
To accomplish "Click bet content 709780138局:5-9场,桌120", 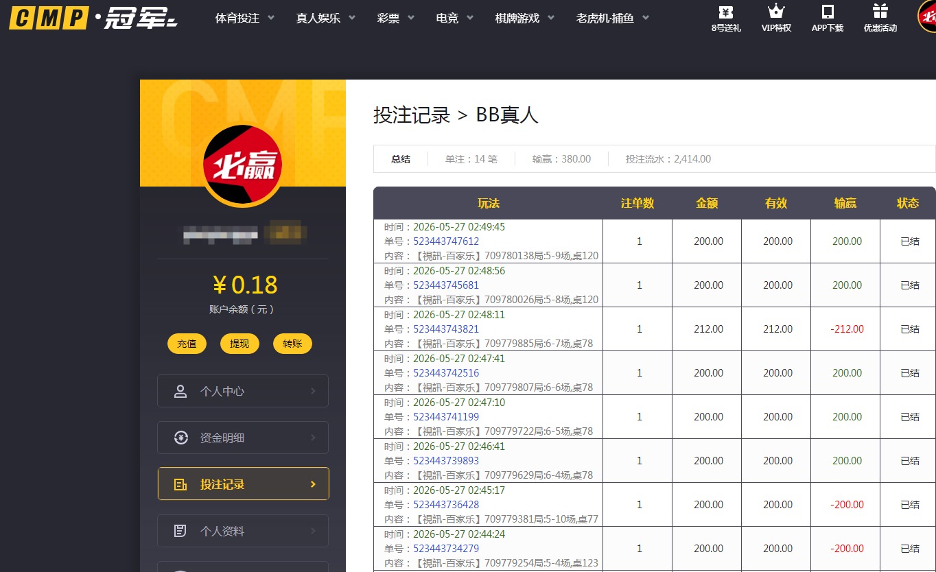I will (x=541, y=256).
